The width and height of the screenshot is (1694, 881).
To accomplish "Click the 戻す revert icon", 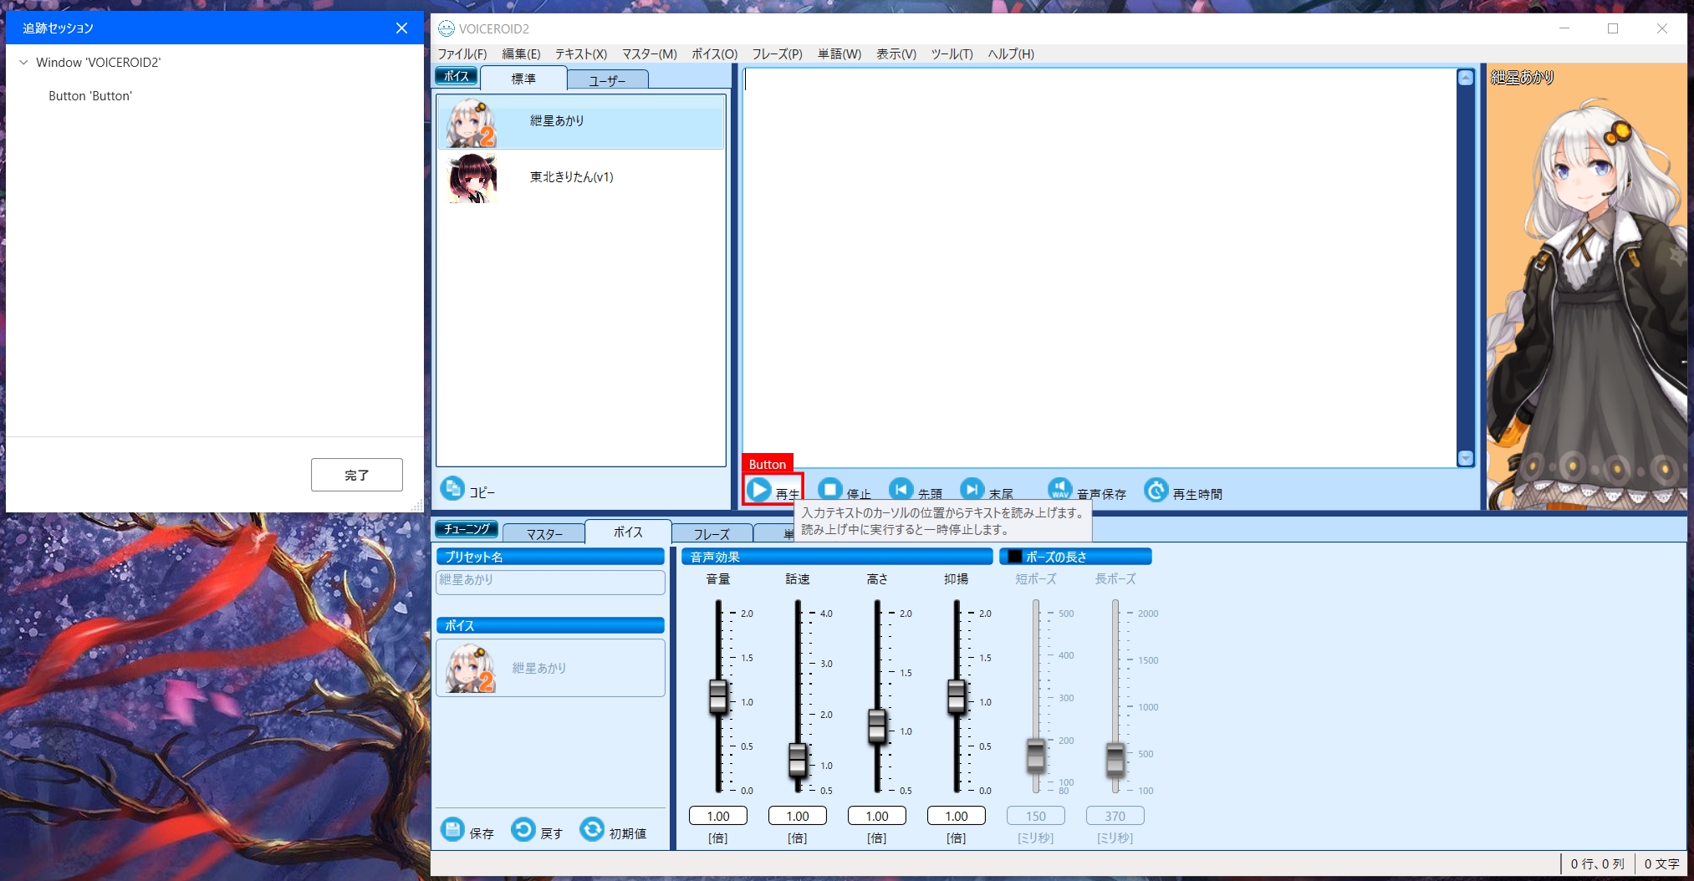I will pyautogui.click(x=523, y=829).
